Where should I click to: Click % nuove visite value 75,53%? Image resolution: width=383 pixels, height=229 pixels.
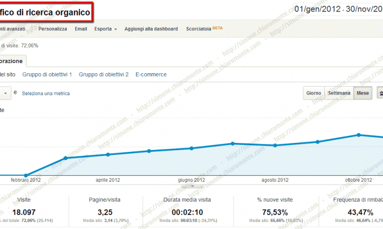(x=275, y=213)
